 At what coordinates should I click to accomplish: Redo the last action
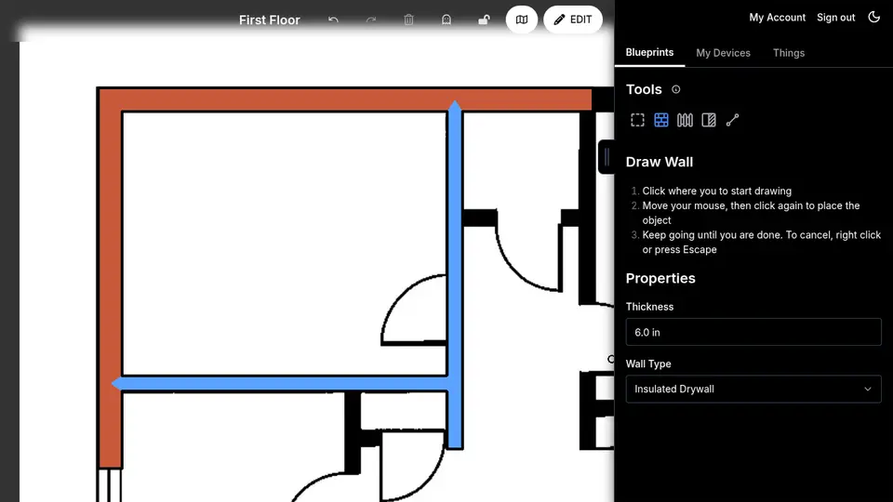371,20
